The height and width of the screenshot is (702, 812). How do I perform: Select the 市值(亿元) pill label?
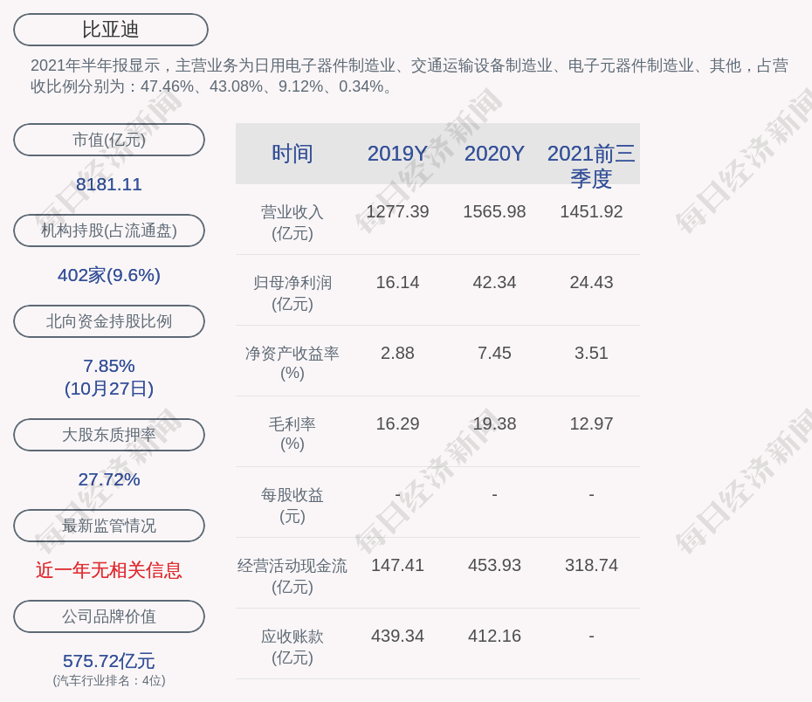tap(109, 140)
